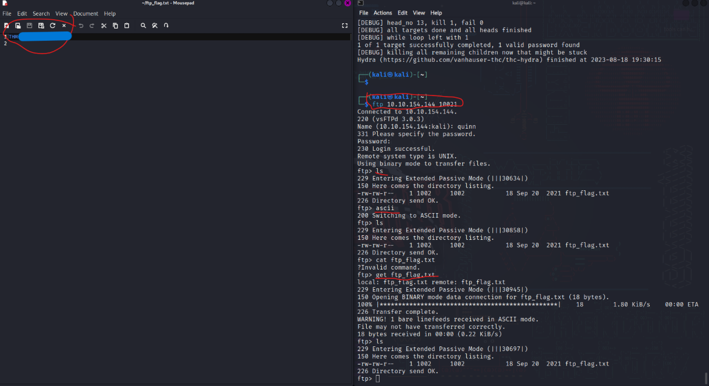Image resolution: width=709 pixels, height=386 pixels.
Task: Click '1 valid password found' line
Action: [538, 45]
